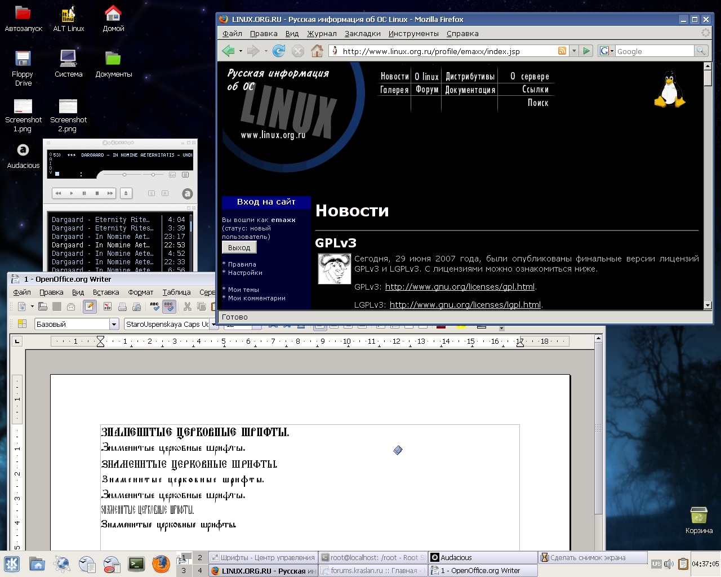Toggle shuffle S button in Audacious
Viewport: 721px width, 577px height.
[x=151, y=193]
